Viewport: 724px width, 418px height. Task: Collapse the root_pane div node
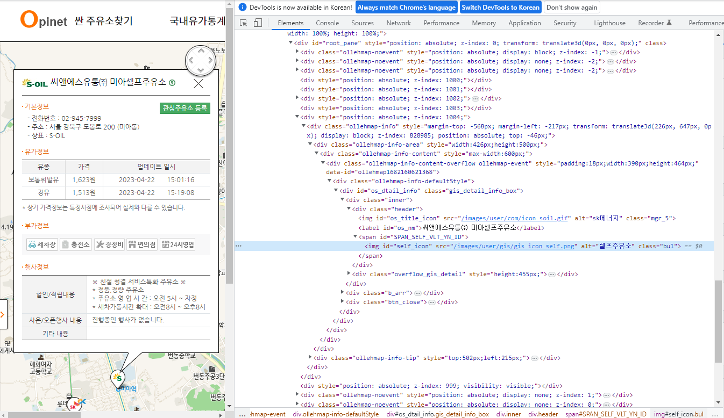pos(291,43)
